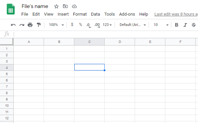Click the fill handle of cell C4
The width and height of the screenshot is (198, 123).
point(104,70)
